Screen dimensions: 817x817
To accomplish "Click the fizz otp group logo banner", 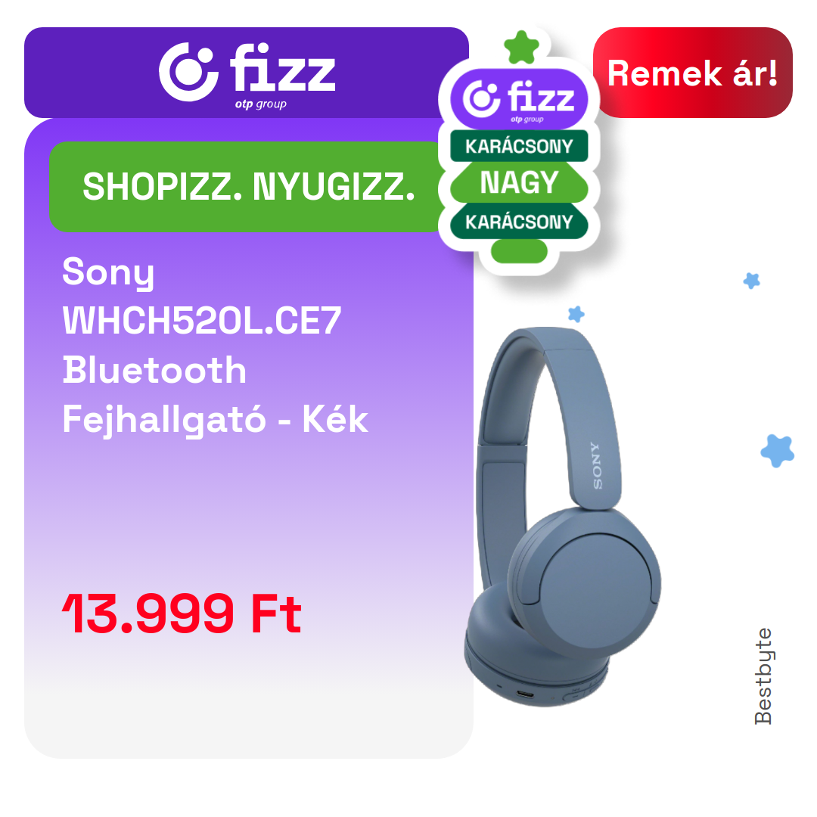I will pyautogui.click(x=247, y=73).
